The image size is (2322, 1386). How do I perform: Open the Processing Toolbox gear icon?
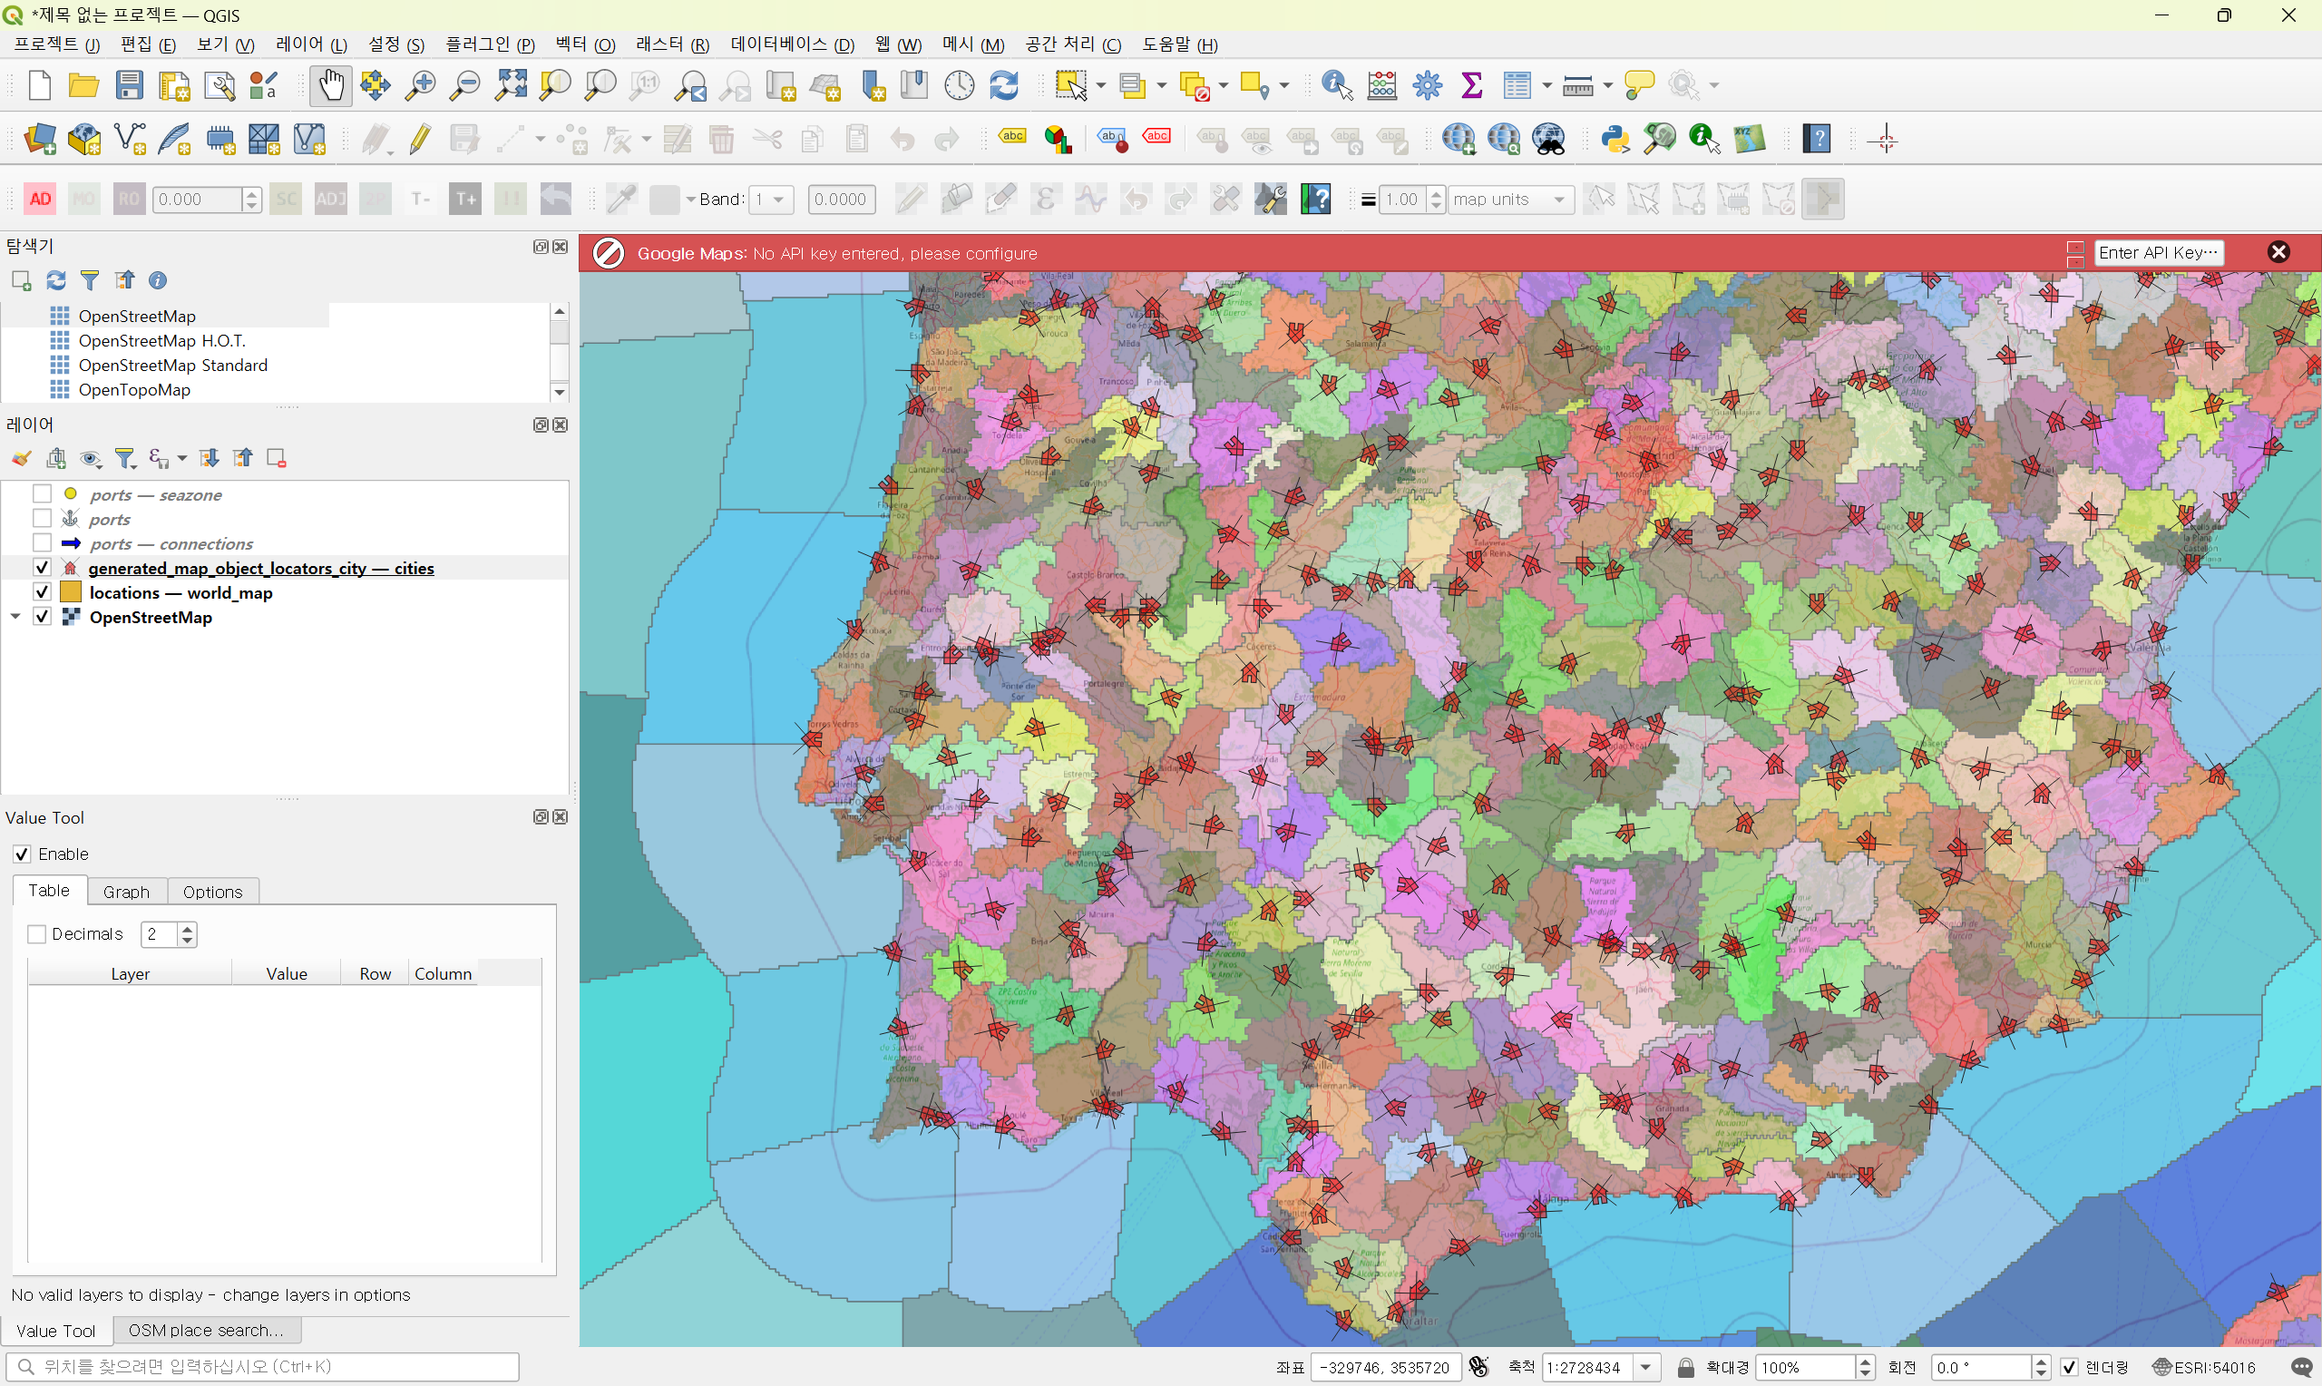click(x=1428, y=86)
